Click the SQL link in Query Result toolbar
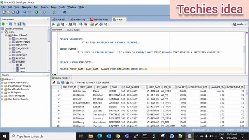249x140 pixels. click(72, 82)
